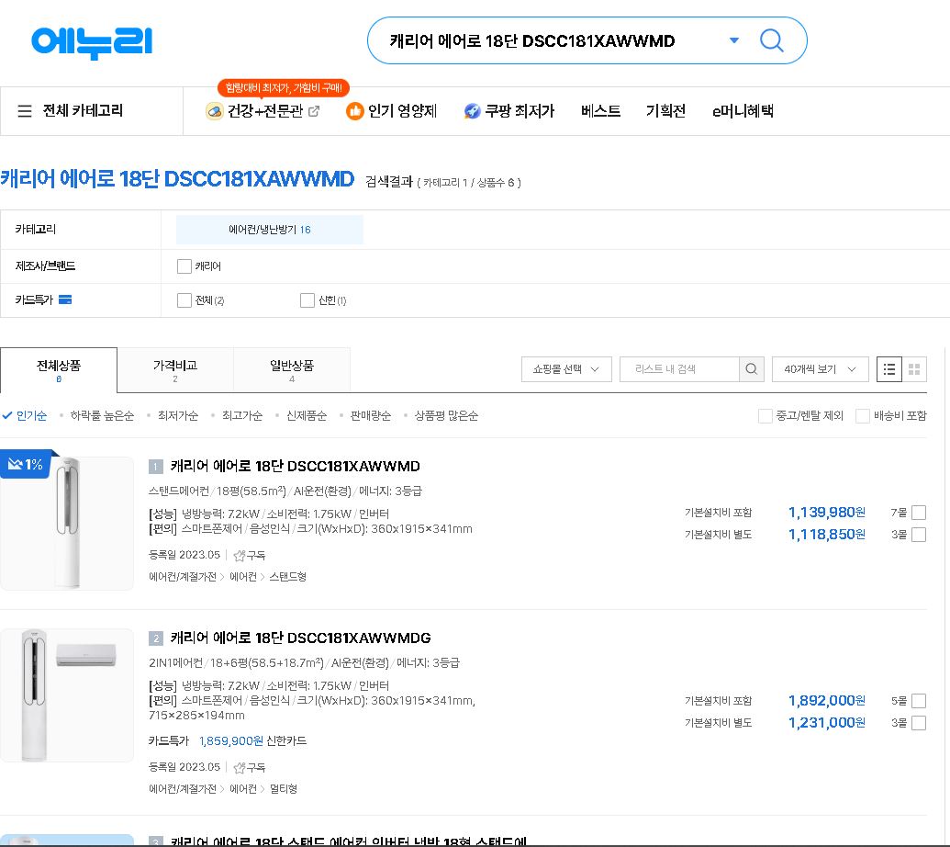
Task: Click the card icon next to 카드특가
Action: [65, 299]
